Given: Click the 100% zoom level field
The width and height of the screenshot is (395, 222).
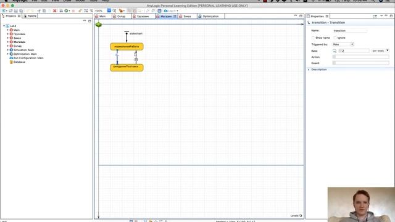Looking at the screenshot, I should coord(99,11).
